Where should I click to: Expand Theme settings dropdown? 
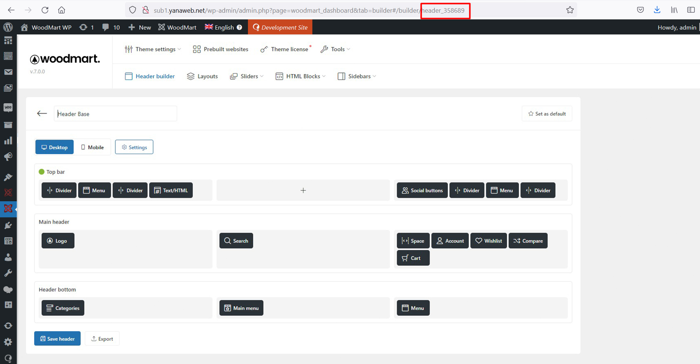click(153, 49)
